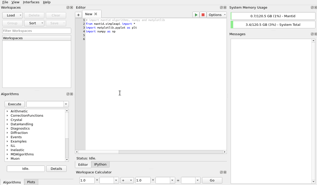Float the Workspaces panel
The width and height of the screenshot is (317, 185).
click(x=68, y=8)
